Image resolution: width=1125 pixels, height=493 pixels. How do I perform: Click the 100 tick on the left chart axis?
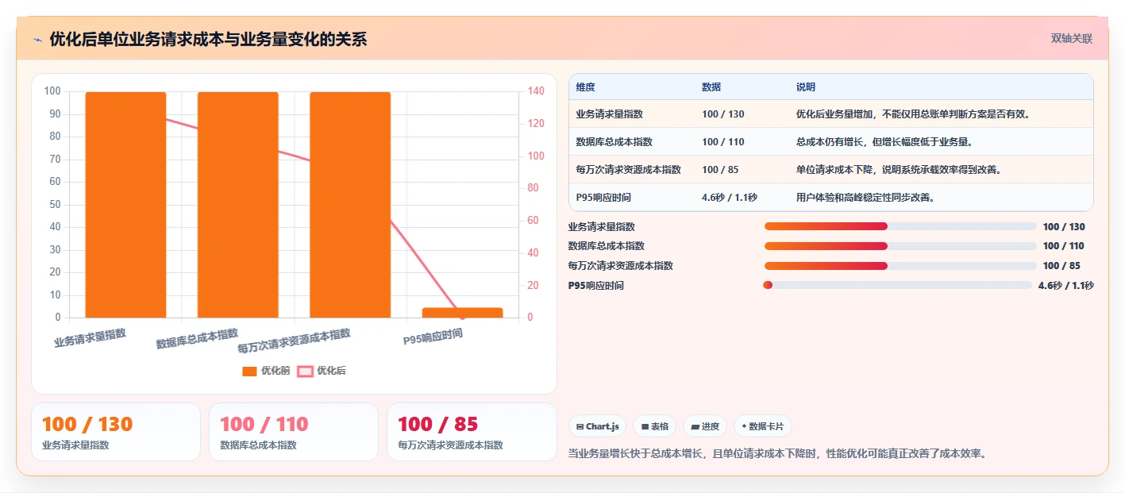click(52, 91)
